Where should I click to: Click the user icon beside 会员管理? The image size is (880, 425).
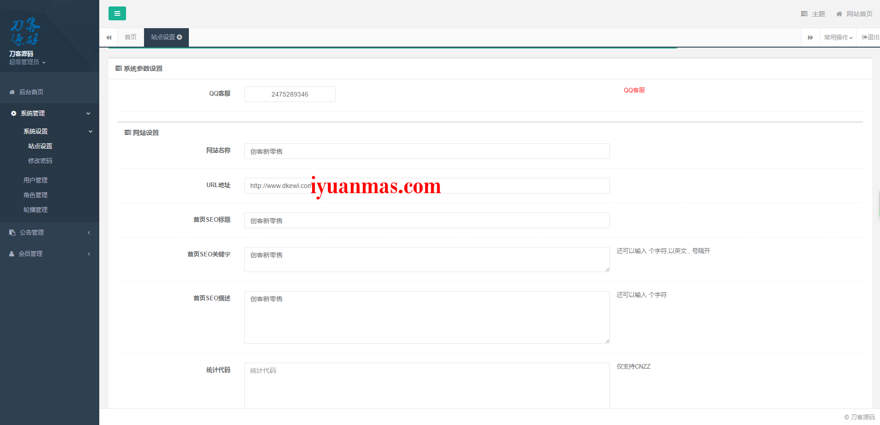pos(12,254)
